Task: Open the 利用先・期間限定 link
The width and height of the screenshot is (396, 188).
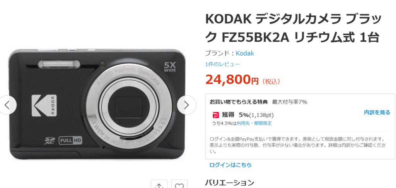Action: tap(254, 123)
